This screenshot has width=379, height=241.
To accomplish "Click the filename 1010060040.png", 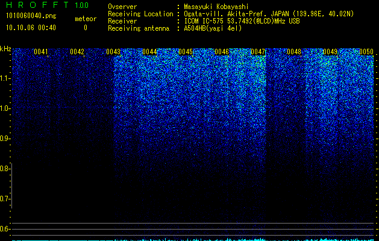I will 31,16.
